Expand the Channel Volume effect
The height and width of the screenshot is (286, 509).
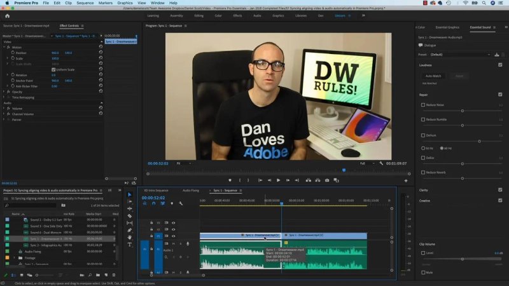[4, 114]
